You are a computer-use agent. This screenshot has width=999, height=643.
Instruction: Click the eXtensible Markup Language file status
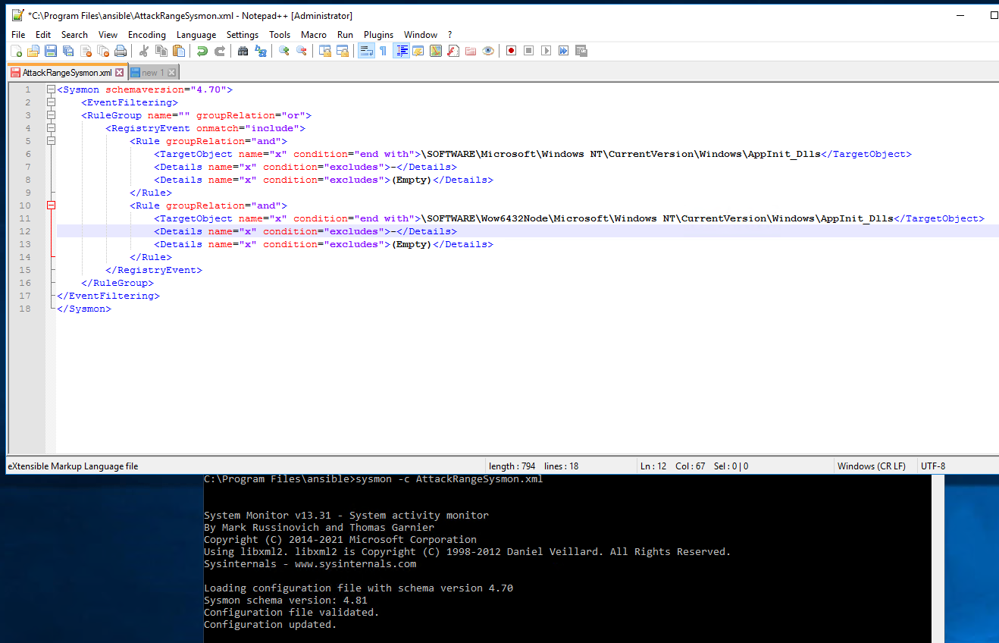(73, 466)
